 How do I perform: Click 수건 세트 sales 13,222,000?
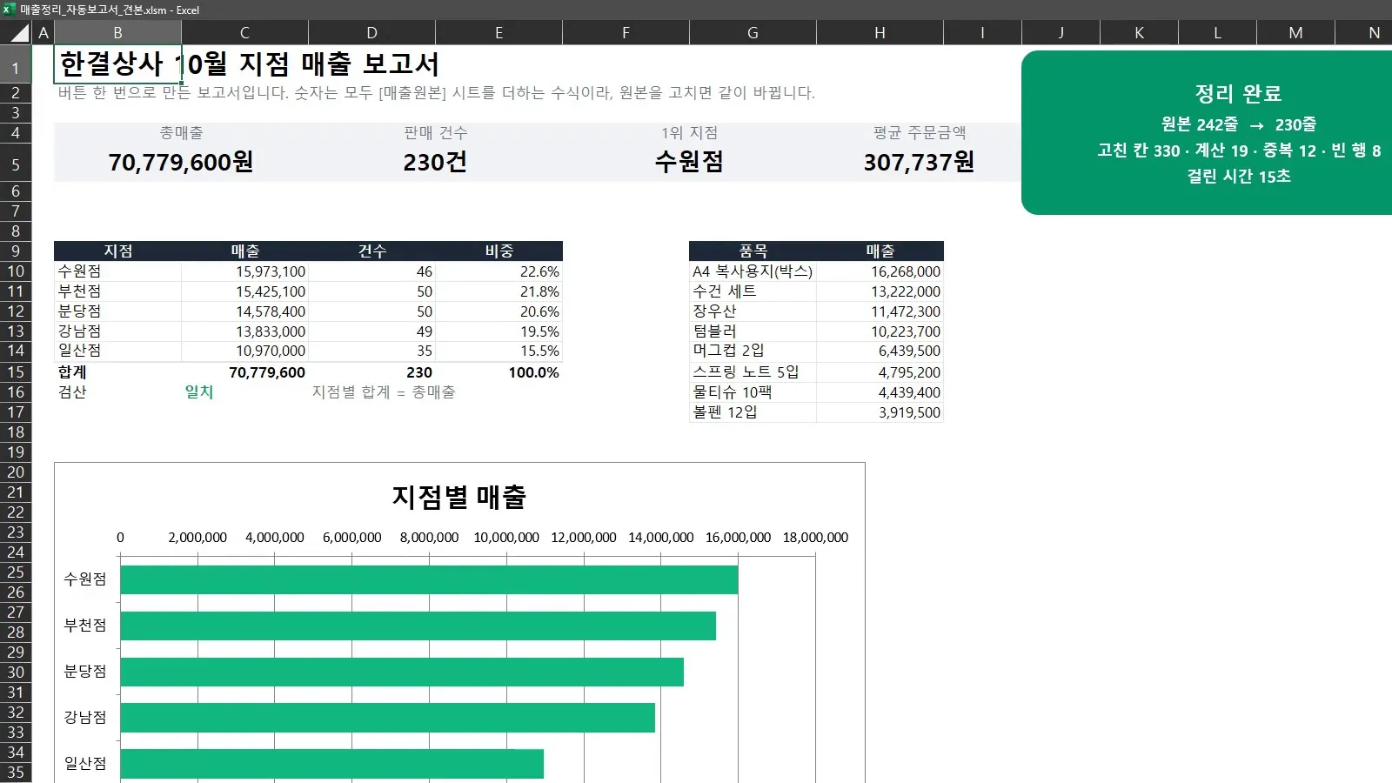(x=880, y=291)
